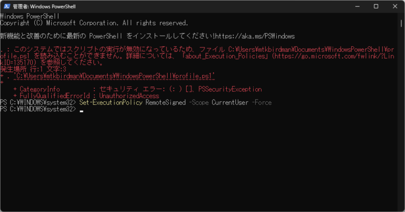The width and height of the screenshot is (405, 212).
Task: Click the UnauthorizedAccess error ID
Action: [129, 96]
